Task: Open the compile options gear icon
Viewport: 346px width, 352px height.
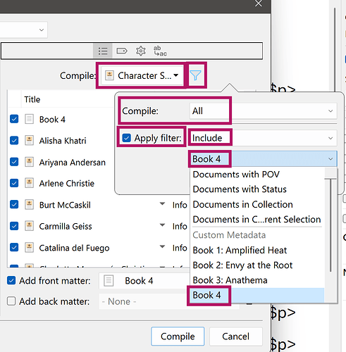Action: [141, 51]
